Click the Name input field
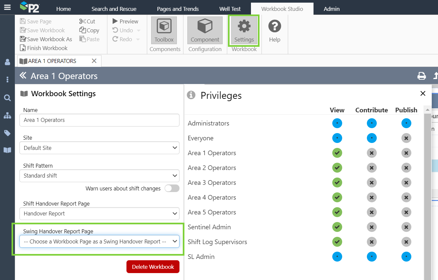Image resolution: width=438 pixels, height=280 pixels. 99,120
